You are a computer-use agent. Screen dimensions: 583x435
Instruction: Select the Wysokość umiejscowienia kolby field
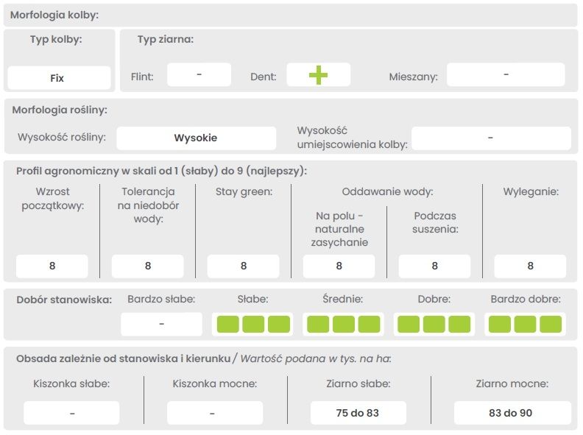click(490, 138)
